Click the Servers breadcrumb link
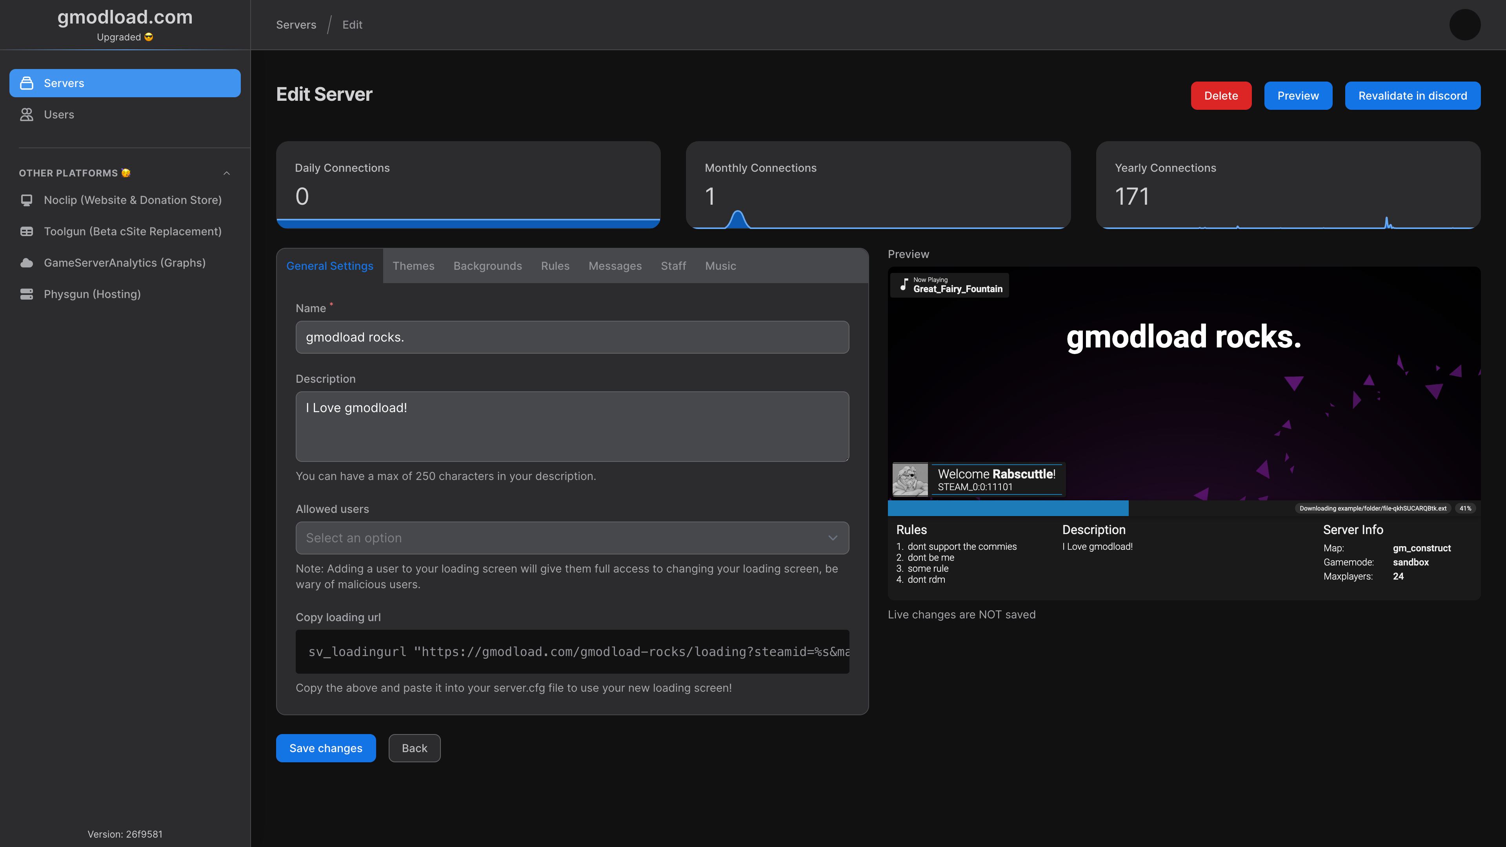The image size is (1506, 847). (296, 25)
